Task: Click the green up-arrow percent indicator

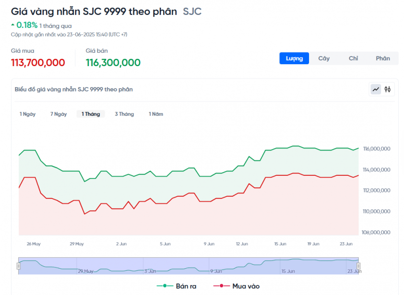Action: click(24, 25)
